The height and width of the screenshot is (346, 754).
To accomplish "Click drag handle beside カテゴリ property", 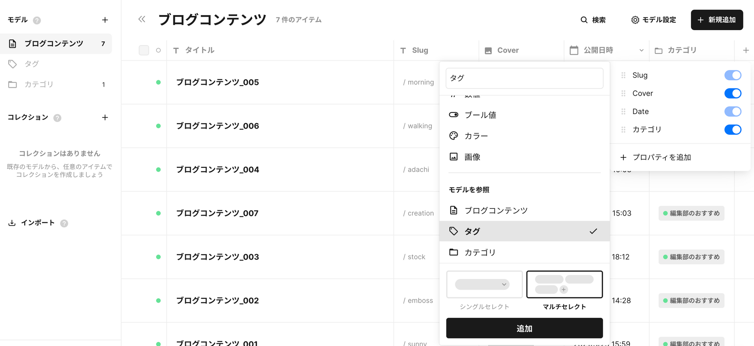I will coord(623,130).
